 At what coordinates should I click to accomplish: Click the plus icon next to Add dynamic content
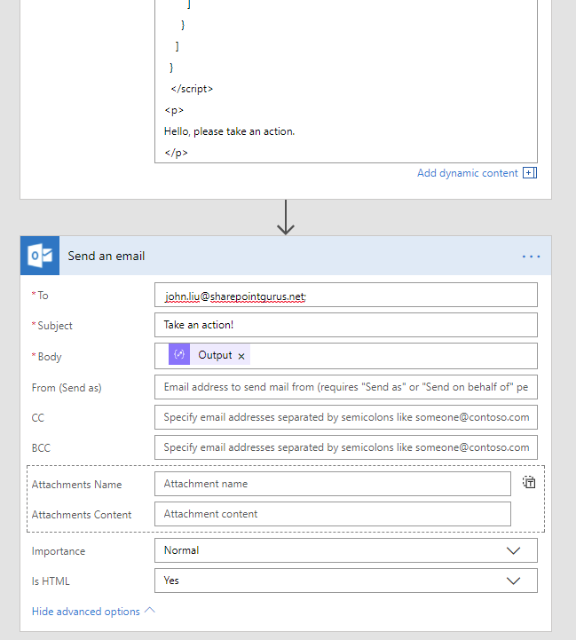pyautogui.click(x=530, y=173)
